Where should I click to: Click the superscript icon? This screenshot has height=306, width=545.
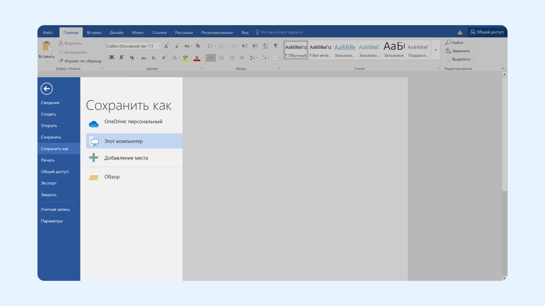[x=164, y=57]
